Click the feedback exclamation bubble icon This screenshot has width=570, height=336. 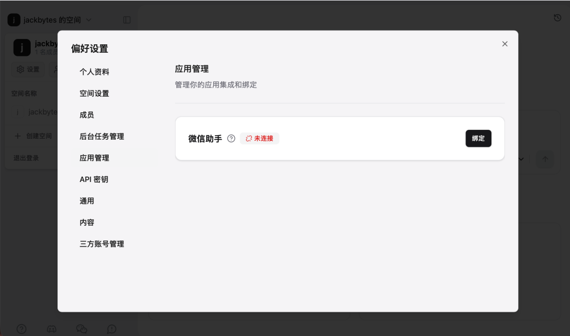point(112,329)
